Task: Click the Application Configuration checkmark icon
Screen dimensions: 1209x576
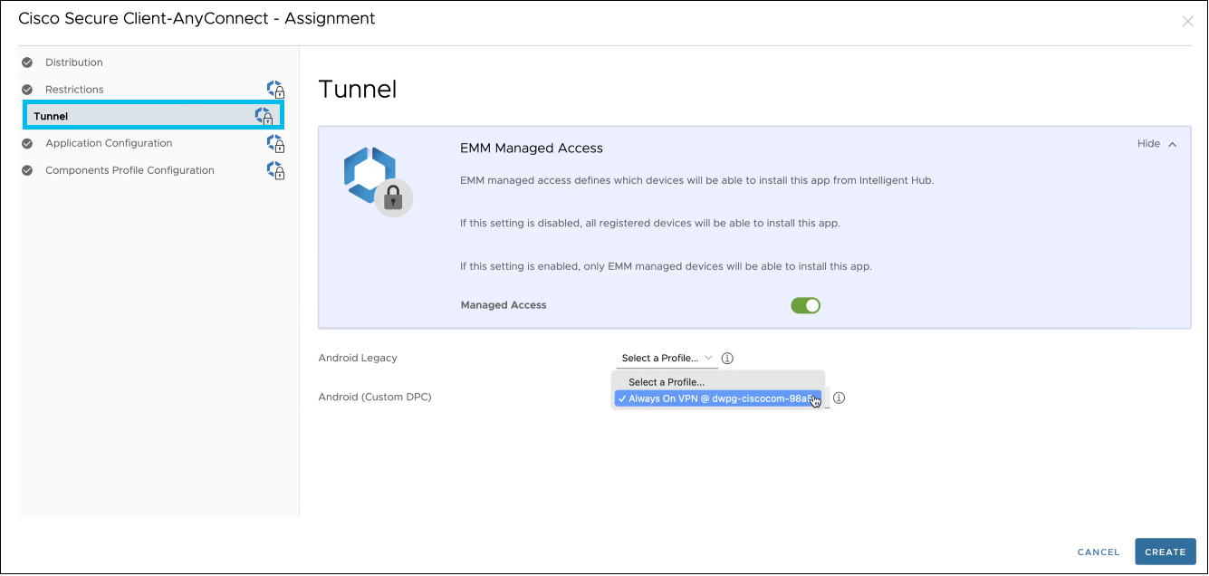Action: [x=27, y=143]
